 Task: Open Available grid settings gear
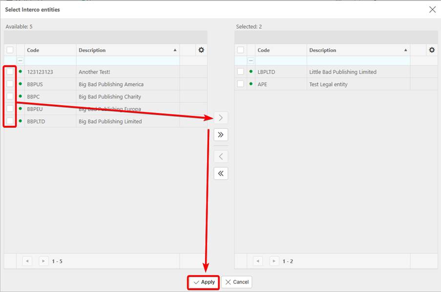click(201, 50)
